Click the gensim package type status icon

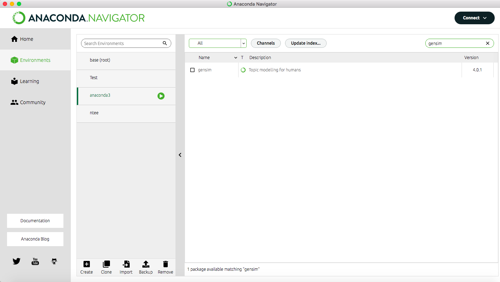[243, 70]
